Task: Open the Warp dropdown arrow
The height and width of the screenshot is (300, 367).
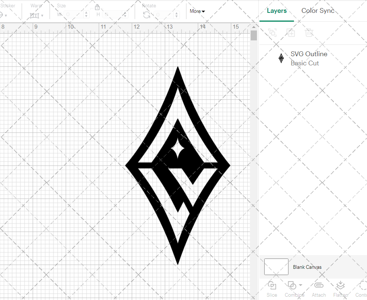Action: pyautogui.click(x=43, y=16)
